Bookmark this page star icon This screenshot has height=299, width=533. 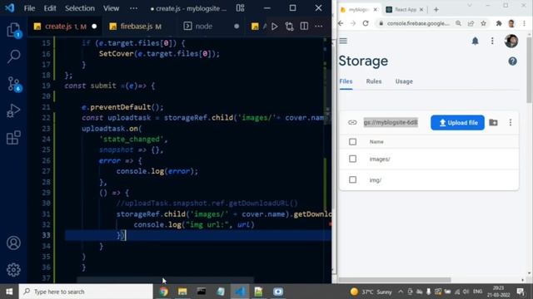483,23
